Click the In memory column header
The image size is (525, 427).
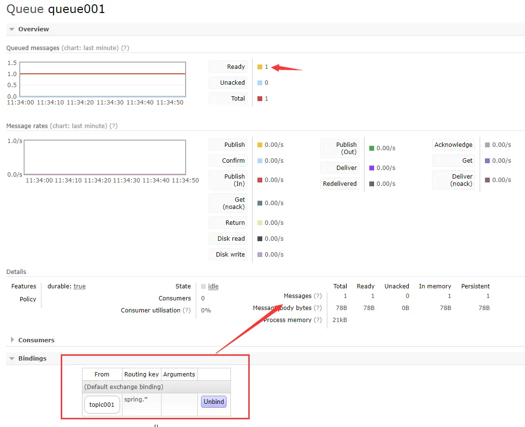[x=435, y=286]
